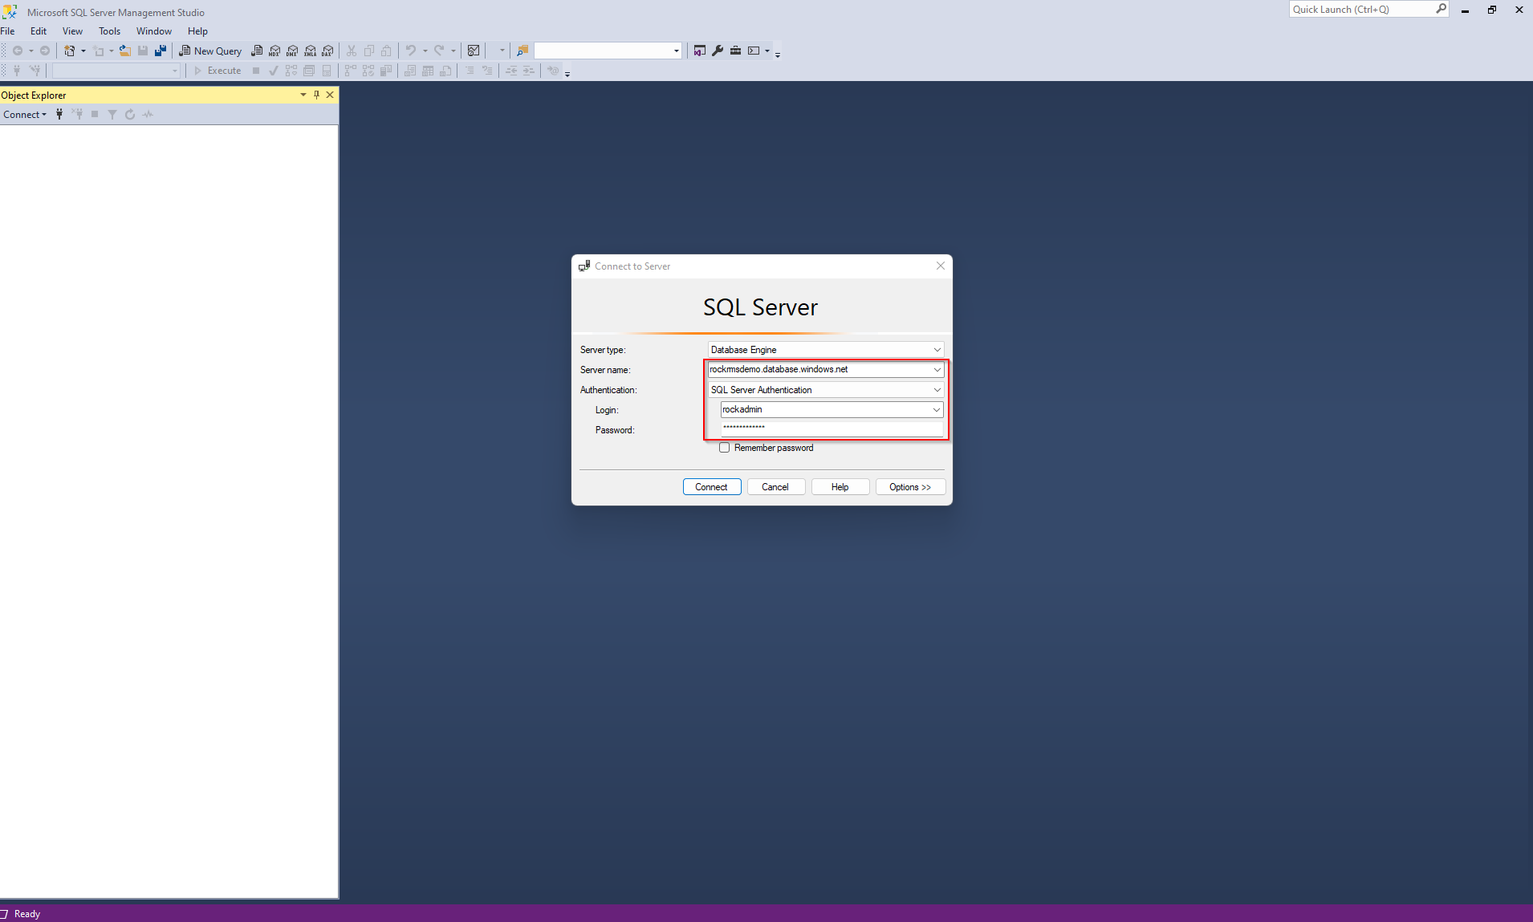This screenshot has height=922, width=1533.
Task: Open the Object Explorer filter settings
Action: point(112,114)
